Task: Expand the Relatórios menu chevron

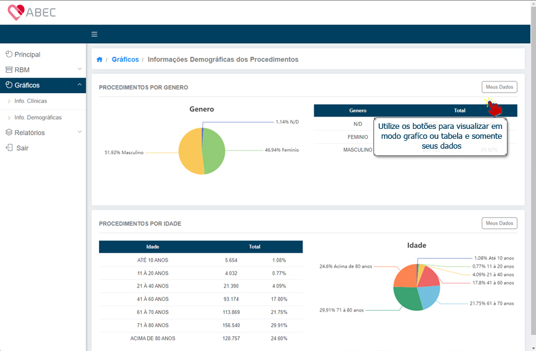Action: pos(79,132)
